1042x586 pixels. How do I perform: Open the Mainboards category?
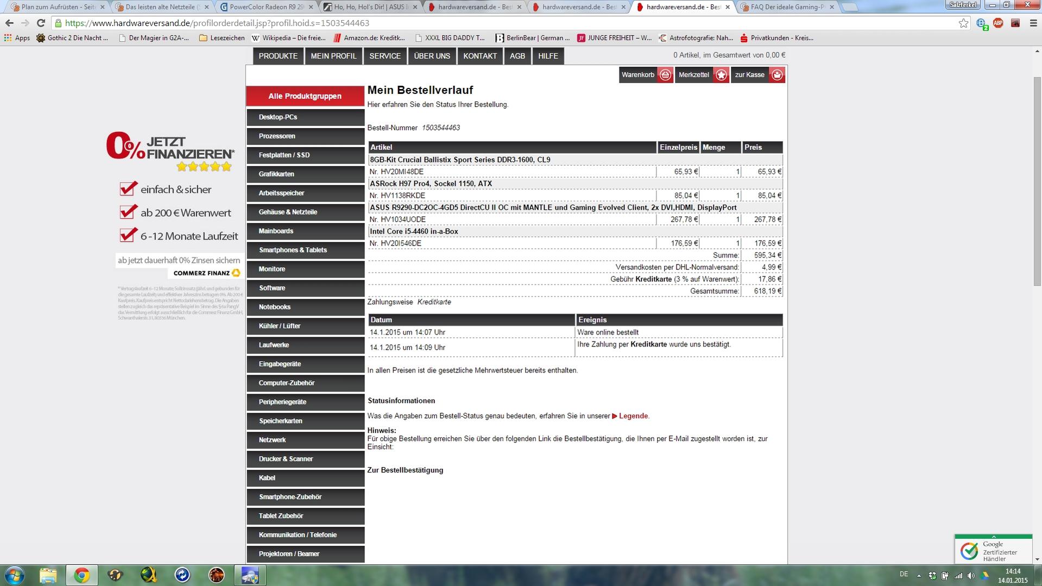pyautogui.click(x=305, y=231)
